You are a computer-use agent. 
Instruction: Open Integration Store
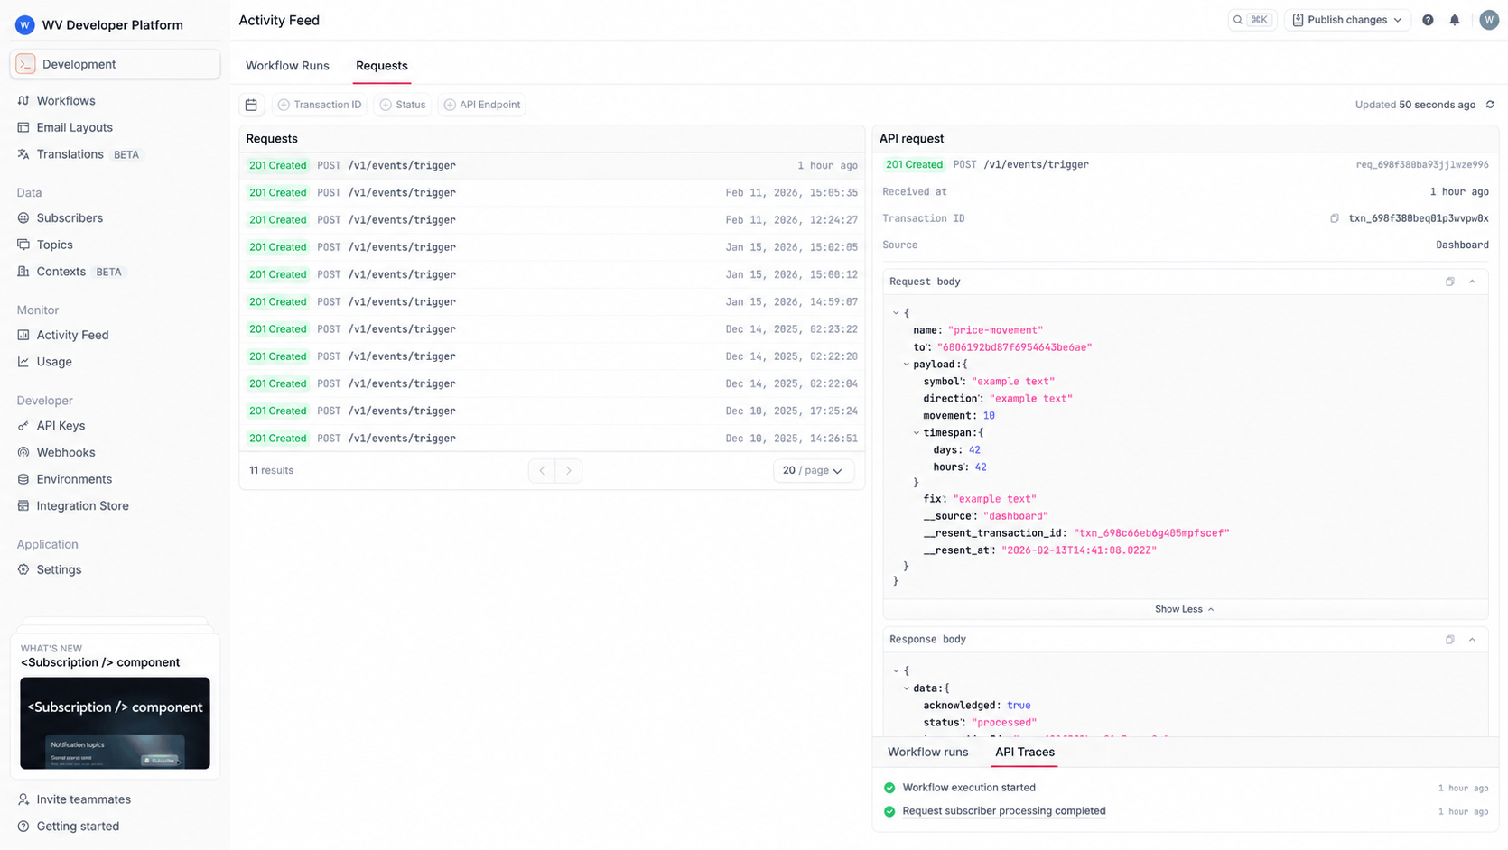82,506
